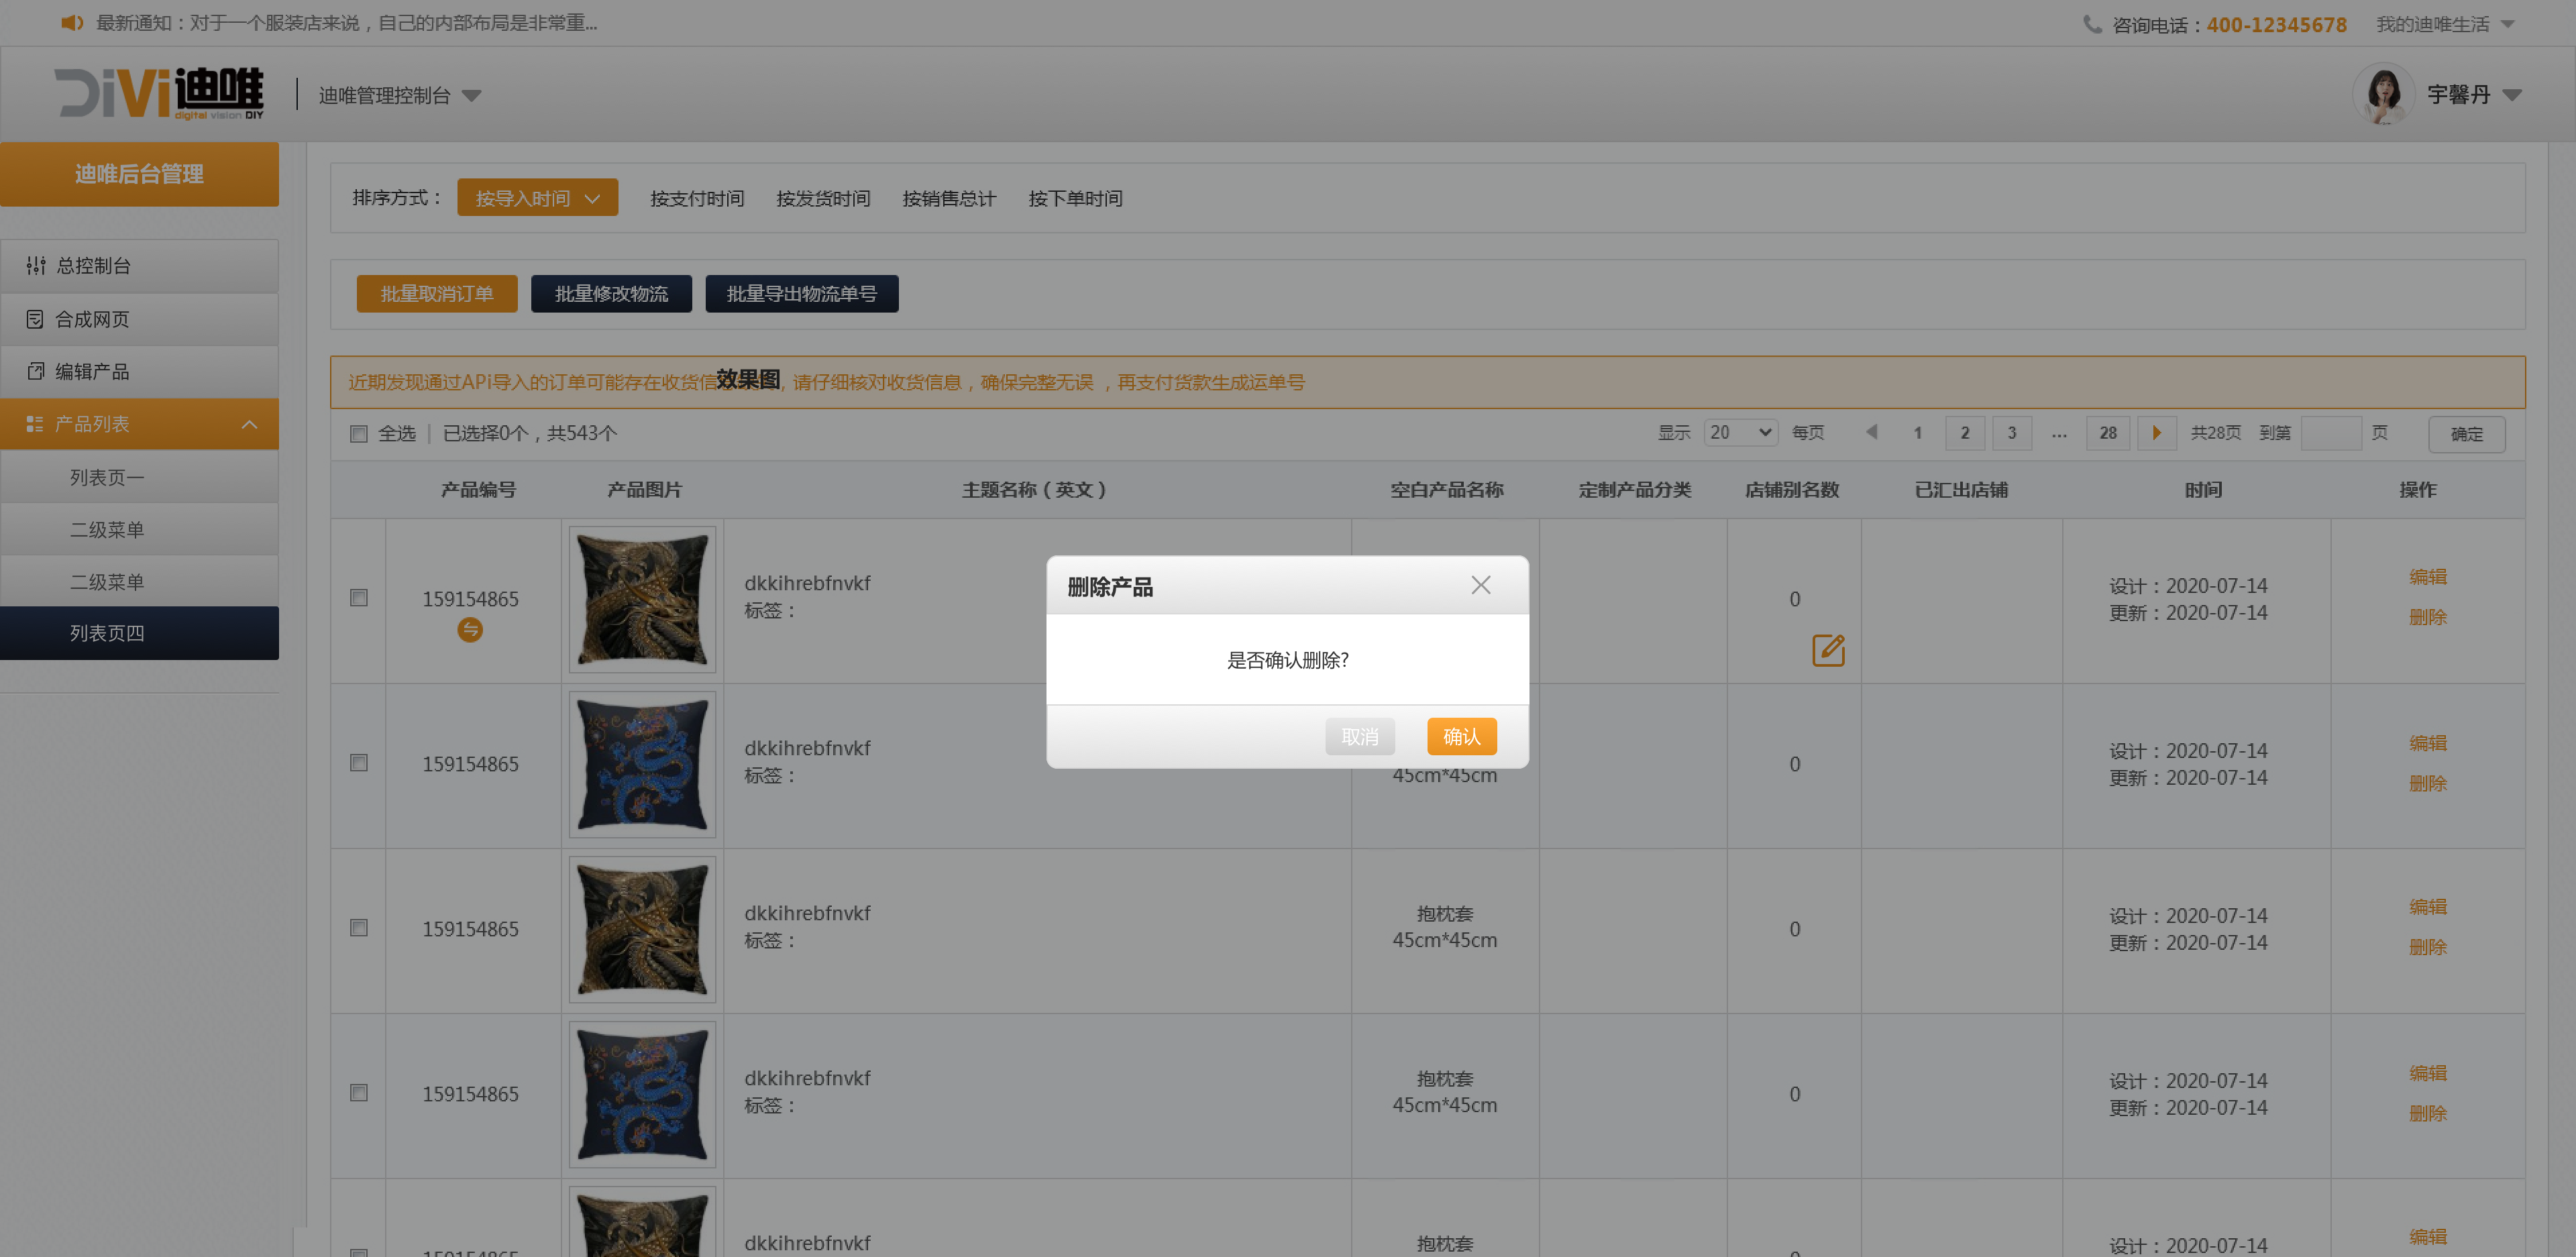Click the 总控制台 sliders icon
Image resolution: width=2576 pixels, height=1257 pixels.
[36, 266]
